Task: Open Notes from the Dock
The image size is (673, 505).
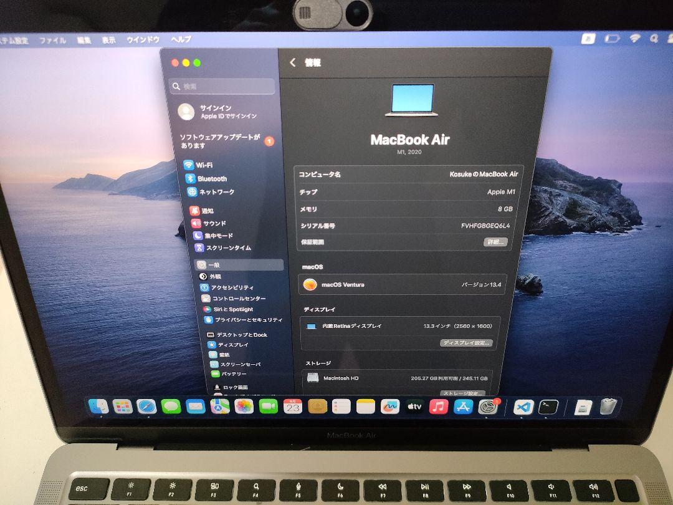Action: point(366,406)
